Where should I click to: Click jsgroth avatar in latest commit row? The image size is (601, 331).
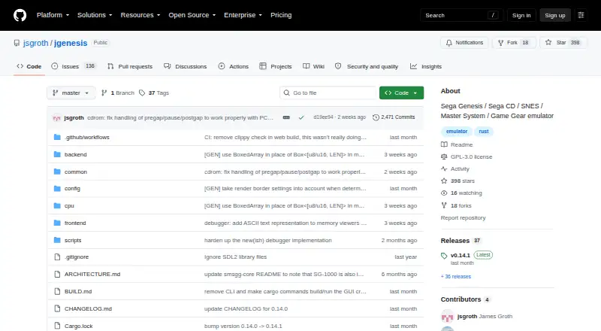(57, 118)
